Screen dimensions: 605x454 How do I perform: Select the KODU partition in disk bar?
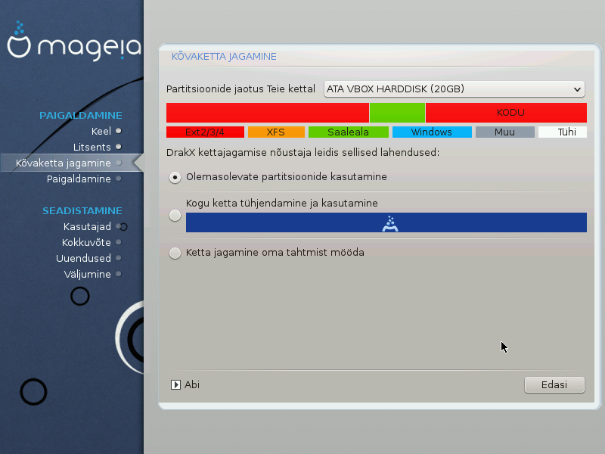[506, 113]
